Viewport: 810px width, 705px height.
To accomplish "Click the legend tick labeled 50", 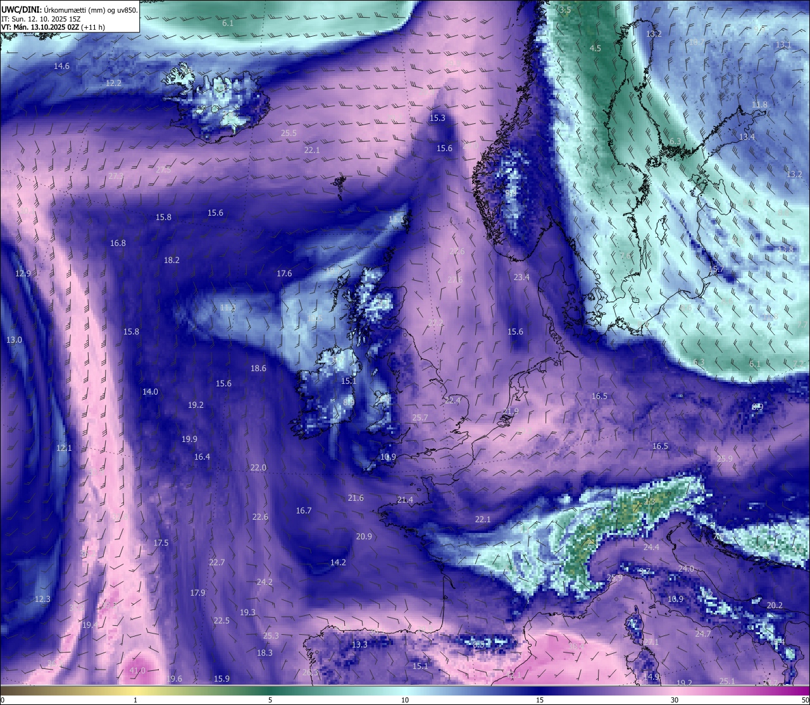I will 804,700.
